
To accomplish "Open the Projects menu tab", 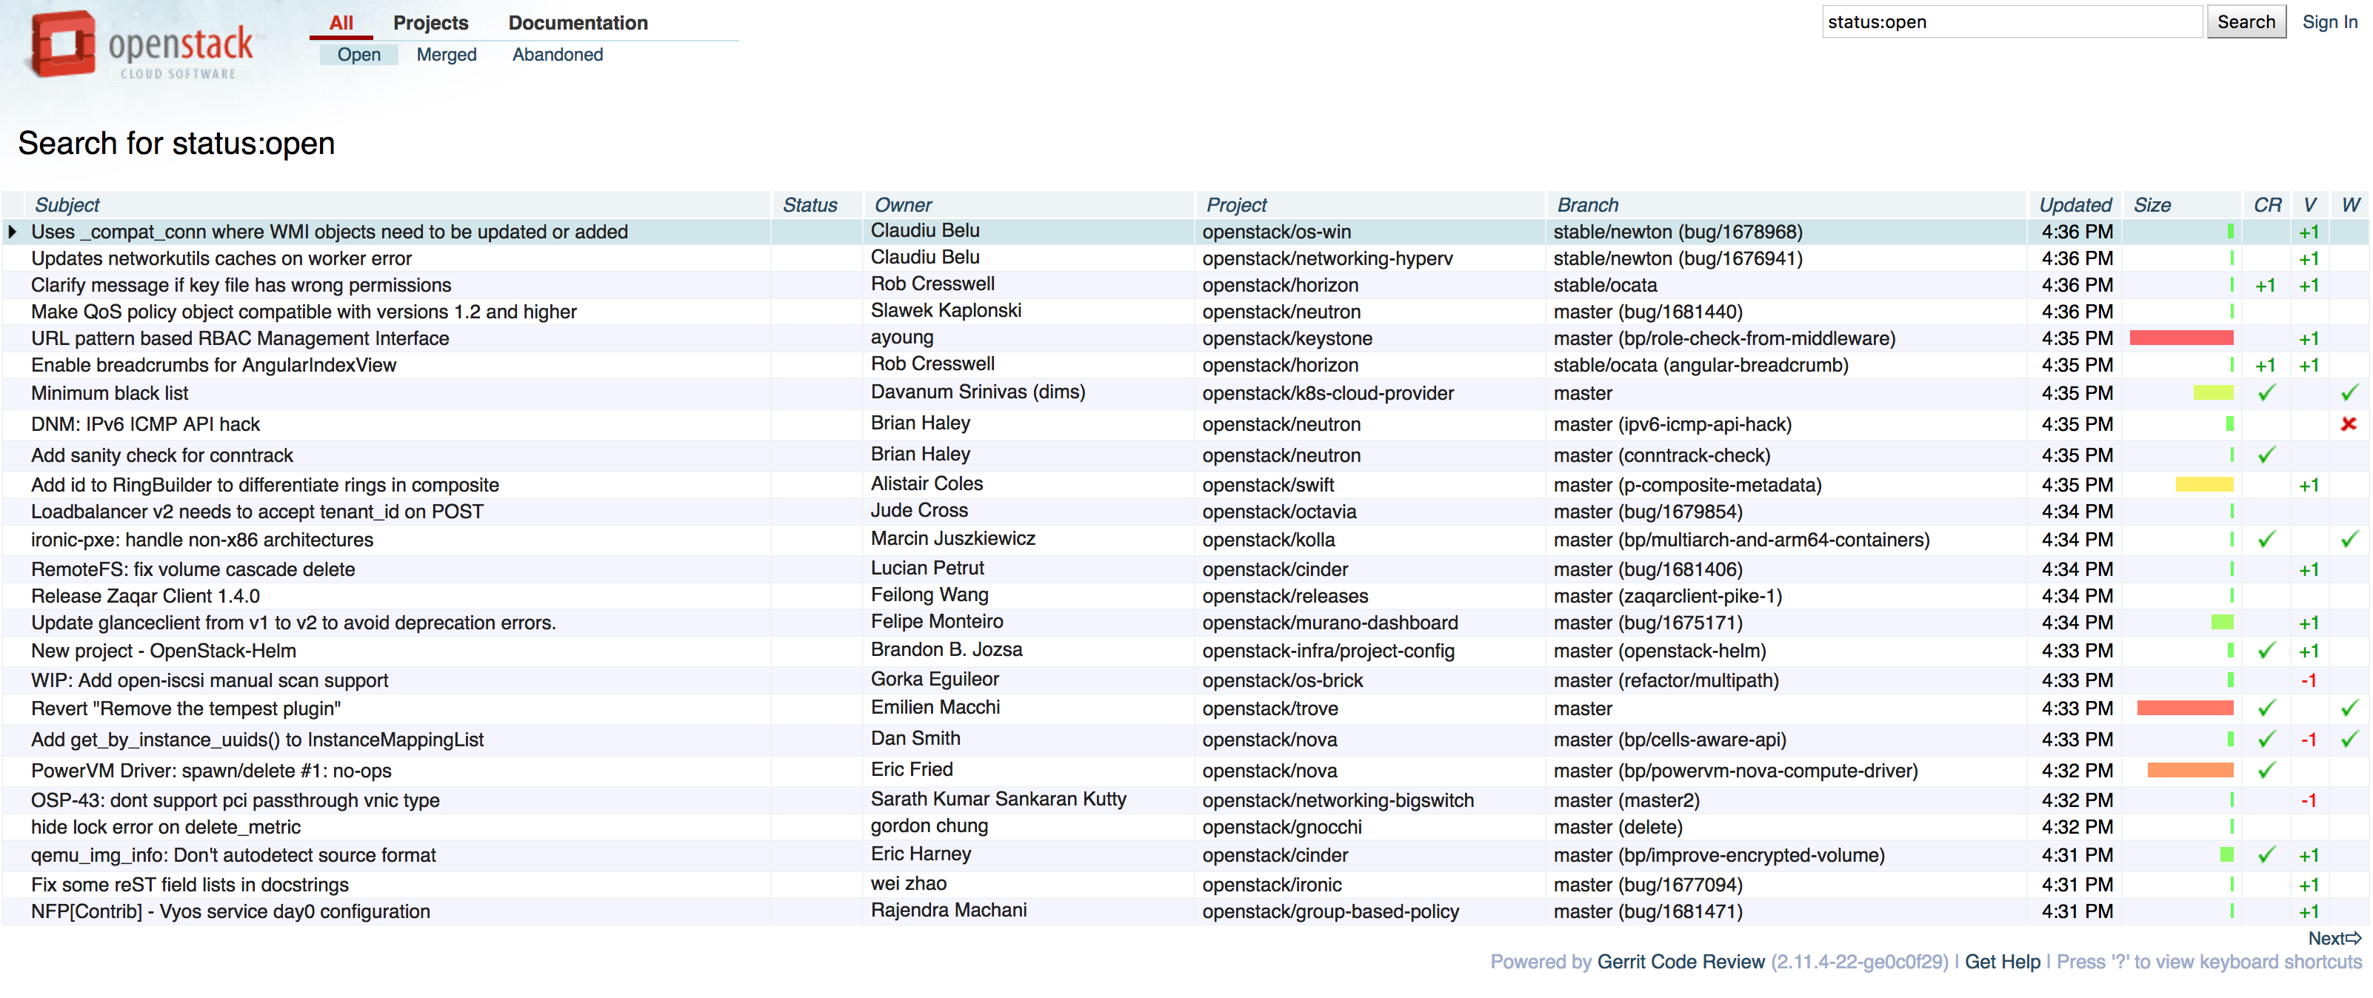I will tap(430, 23).
